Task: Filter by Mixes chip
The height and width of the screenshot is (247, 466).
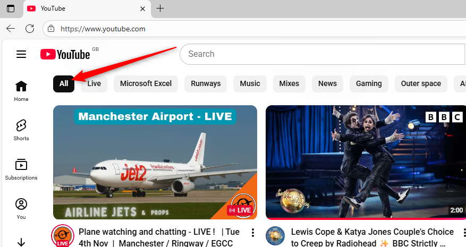Action: (x=289, y=83)
